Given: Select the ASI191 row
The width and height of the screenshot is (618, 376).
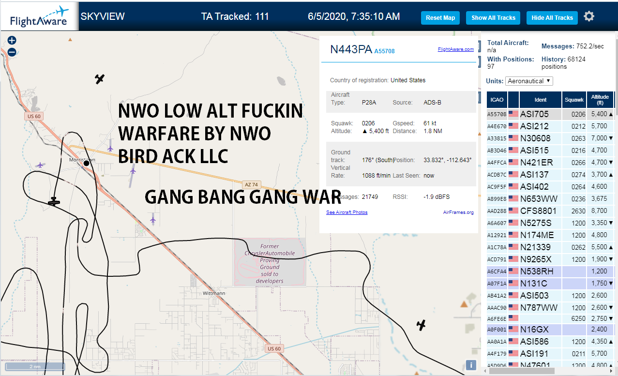Looking at the screenshot, I should [551, 354].
